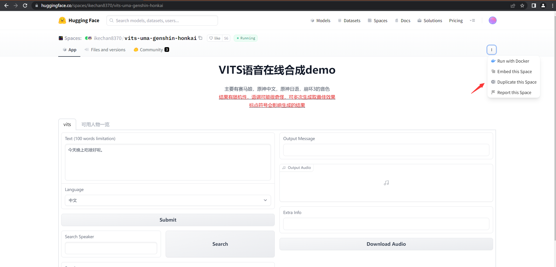556x267 pixels.
Task: Click the share page icon in address bar
Action: 513,6
